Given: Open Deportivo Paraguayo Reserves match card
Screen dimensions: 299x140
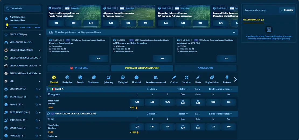Looking at the screenshot, I should point(74,16).
